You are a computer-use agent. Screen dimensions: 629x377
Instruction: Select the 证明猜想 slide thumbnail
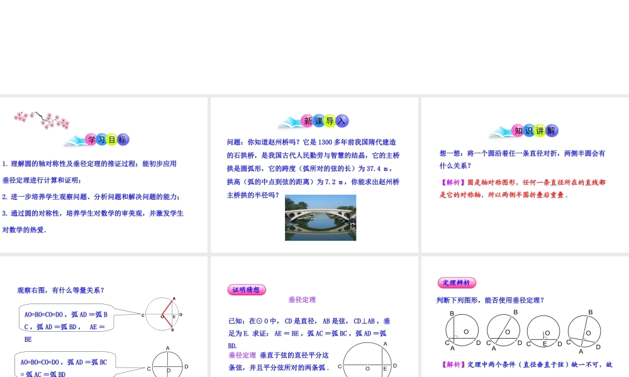point(313,315)
